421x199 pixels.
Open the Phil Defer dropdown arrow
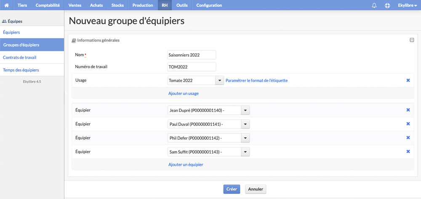pos(245,138)
